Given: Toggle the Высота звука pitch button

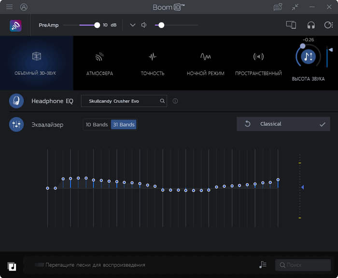Looking at the screenshot, I should pyautogui.click(x=308, y=56).
